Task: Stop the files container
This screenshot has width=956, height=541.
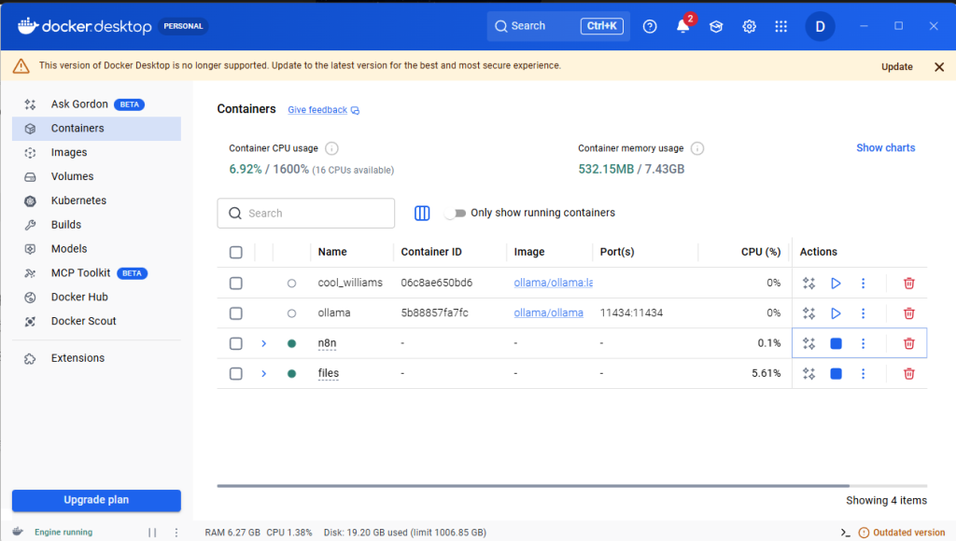Action: [x=836, y=373]
